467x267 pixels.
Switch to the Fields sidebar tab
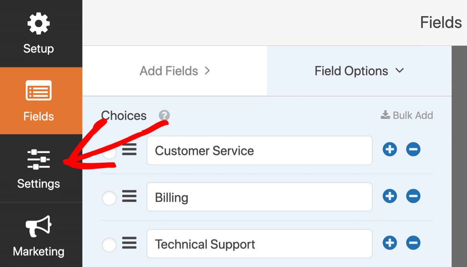tap(38, 101)
